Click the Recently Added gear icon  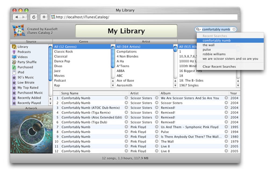pos(14,98)
